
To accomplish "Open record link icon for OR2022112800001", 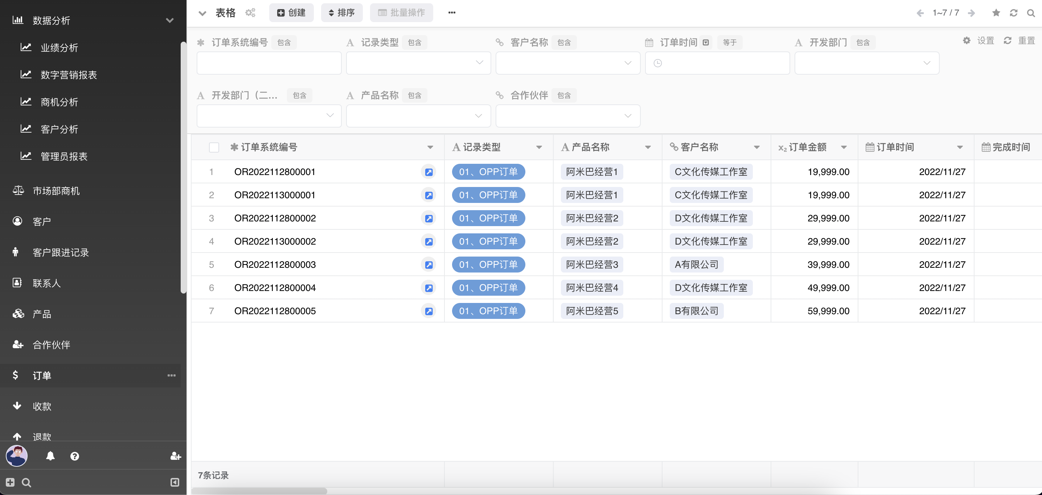I will coord(429,172).
